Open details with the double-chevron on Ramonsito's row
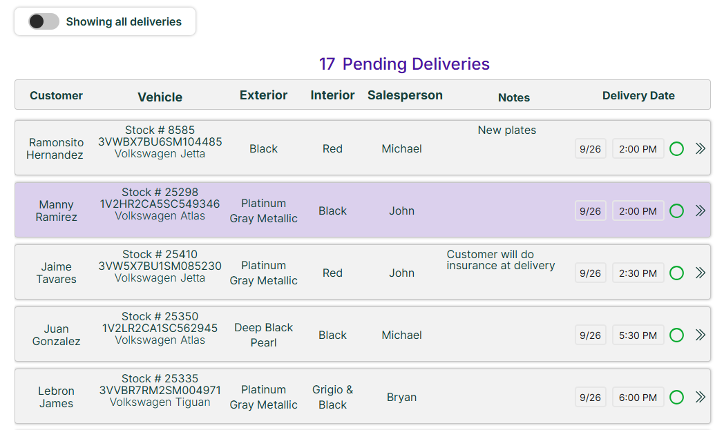 tap(700, 148)
